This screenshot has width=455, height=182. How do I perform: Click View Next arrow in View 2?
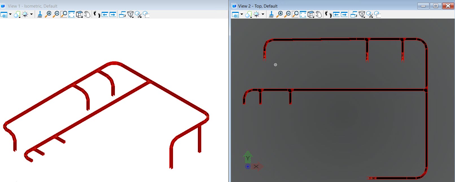[344, 15]
